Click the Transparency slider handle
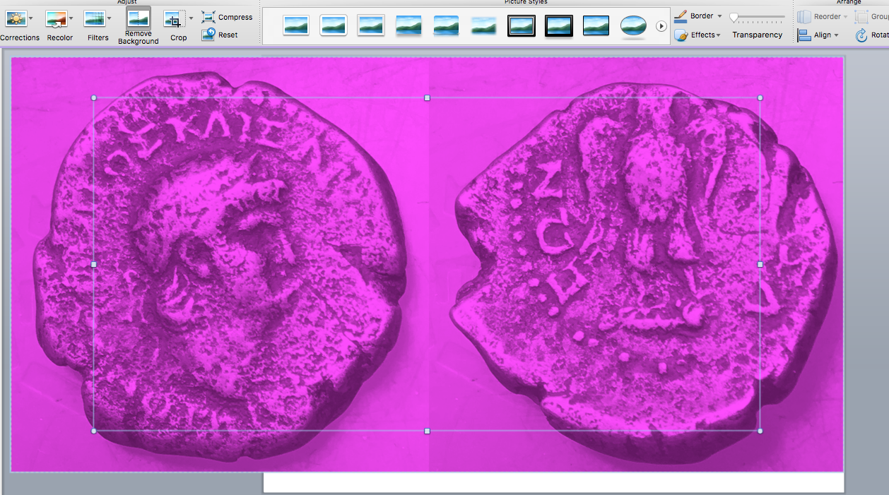 click(x=734, y=17)
